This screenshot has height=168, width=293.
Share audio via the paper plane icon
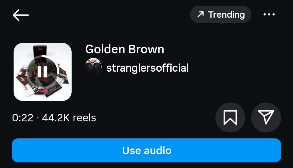pos(266,118)
